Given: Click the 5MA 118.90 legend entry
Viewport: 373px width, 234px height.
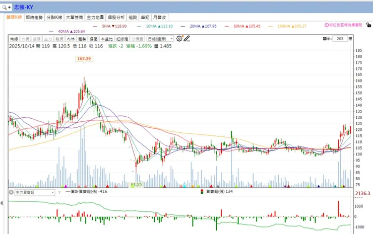Looking at the screenshot, I should (110, 26).
